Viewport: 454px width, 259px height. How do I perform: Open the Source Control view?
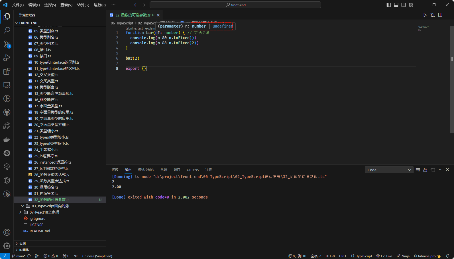7,44
